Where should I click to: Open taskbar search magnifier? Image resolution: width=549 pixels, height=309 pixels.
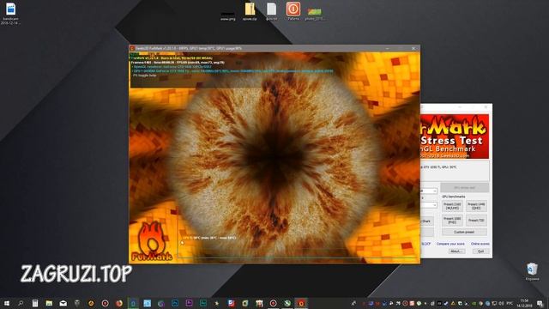point(21,303)
